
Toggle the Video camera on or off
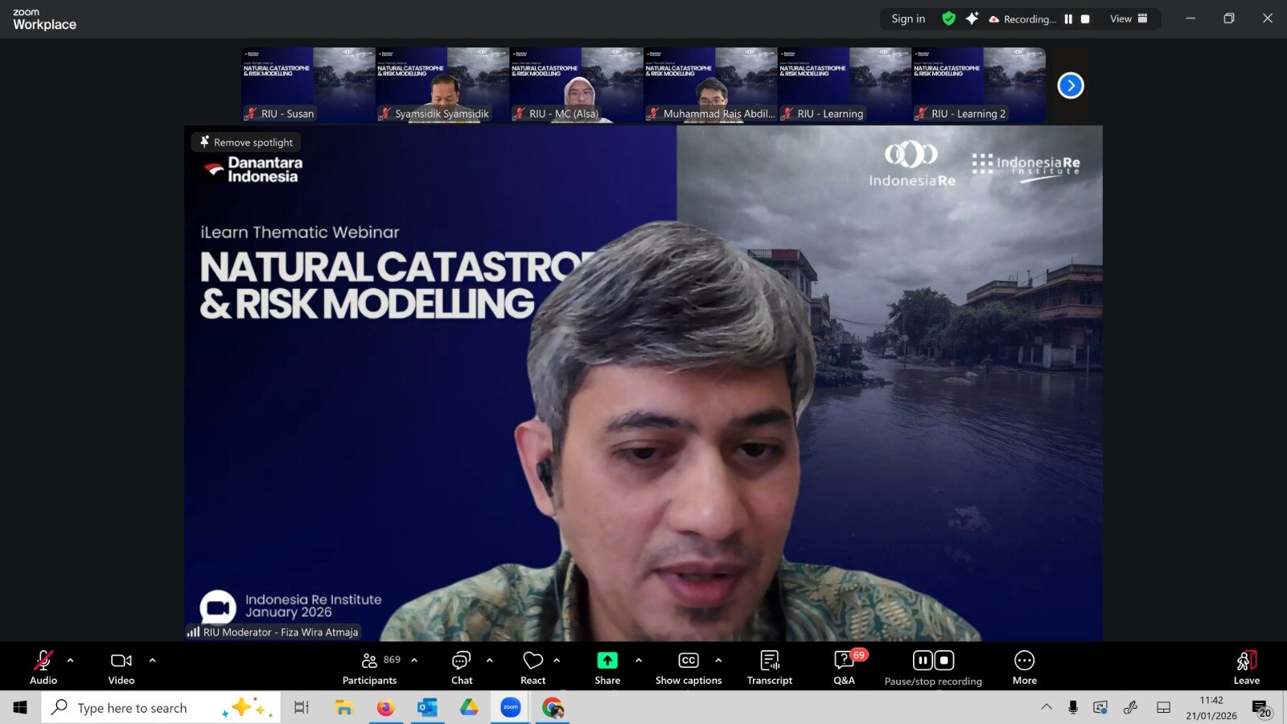coord(121,668)
